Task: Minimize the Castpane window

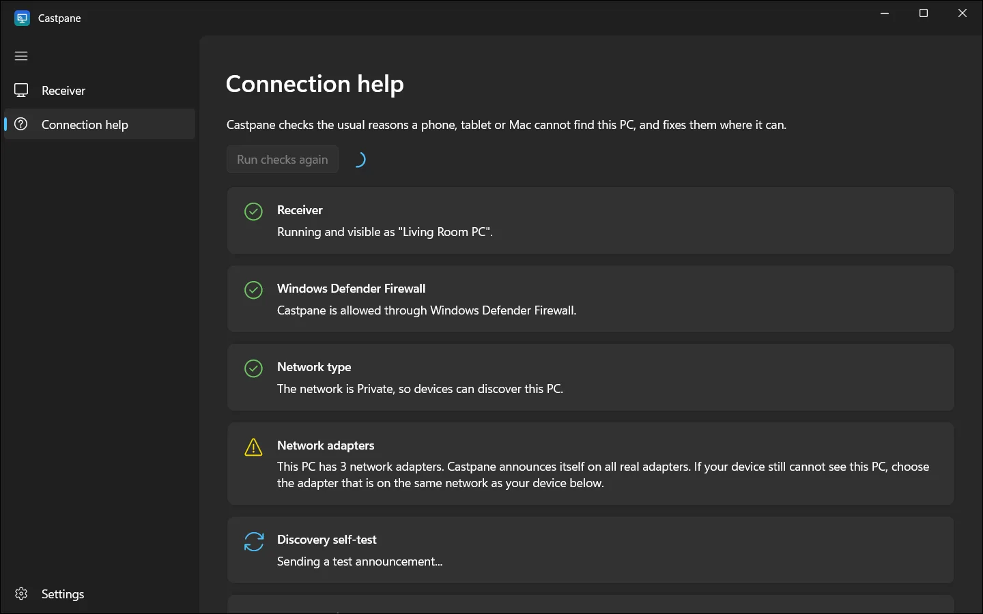Action: (x=885, y=14)
